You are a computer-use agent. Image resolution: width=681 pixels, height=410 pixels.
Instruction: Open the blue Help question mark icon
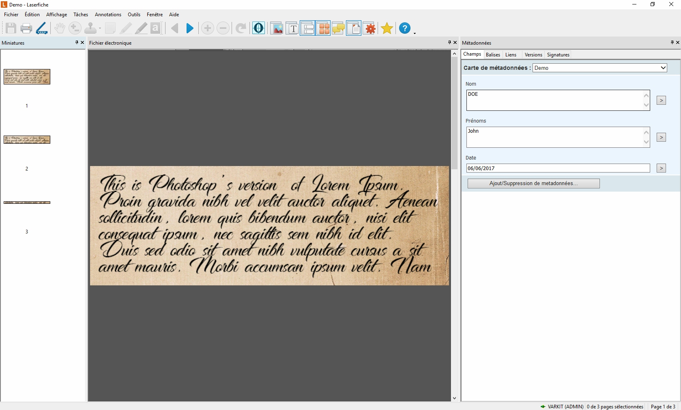[404, 28]
